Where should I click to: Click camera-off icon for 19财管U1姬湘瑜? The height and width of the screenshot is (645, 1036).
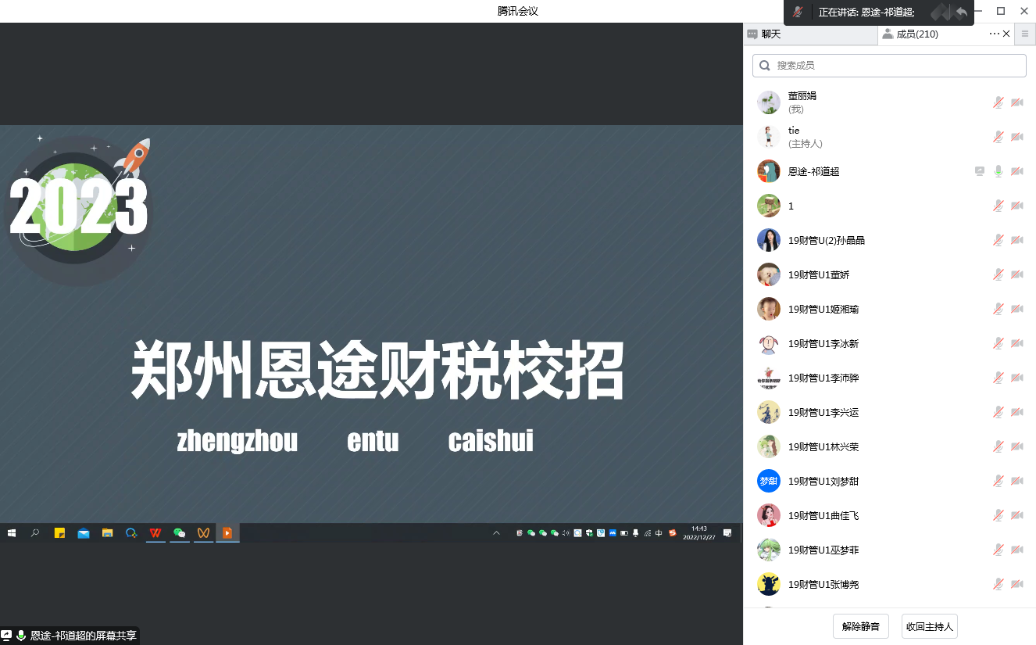1017,309
